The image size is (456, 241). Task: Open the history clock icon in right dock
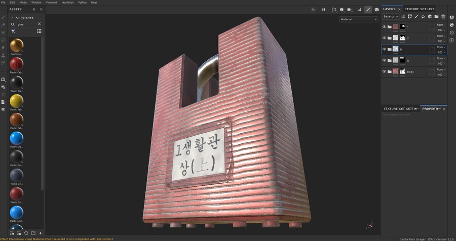pos(451,32)
